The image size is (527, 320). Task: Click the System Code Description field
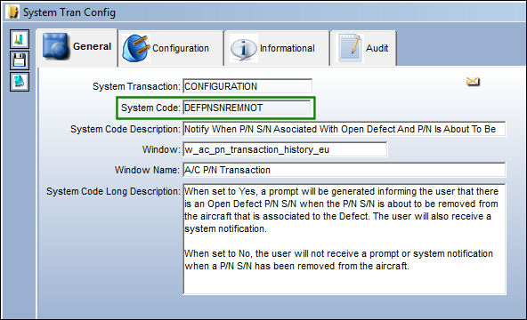click(x=345, y=129)
